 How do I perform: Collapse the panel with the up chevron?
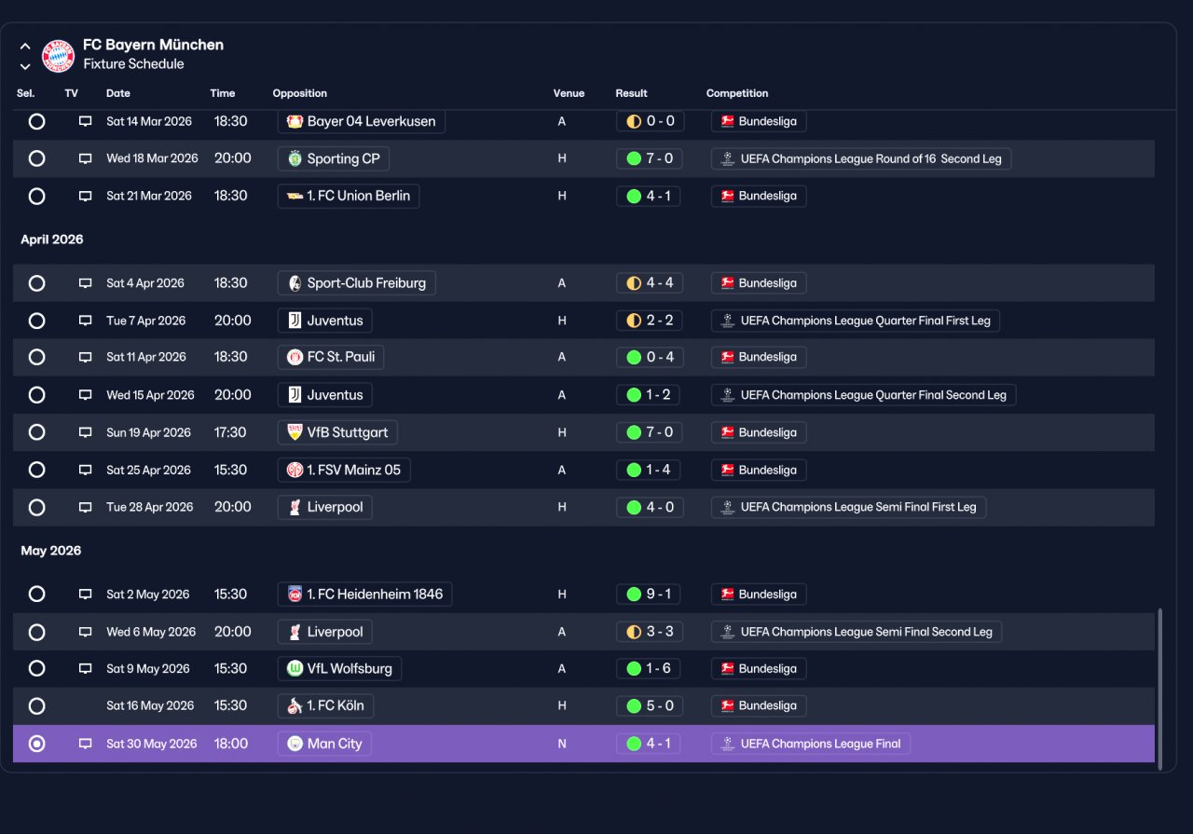[25, 47]
